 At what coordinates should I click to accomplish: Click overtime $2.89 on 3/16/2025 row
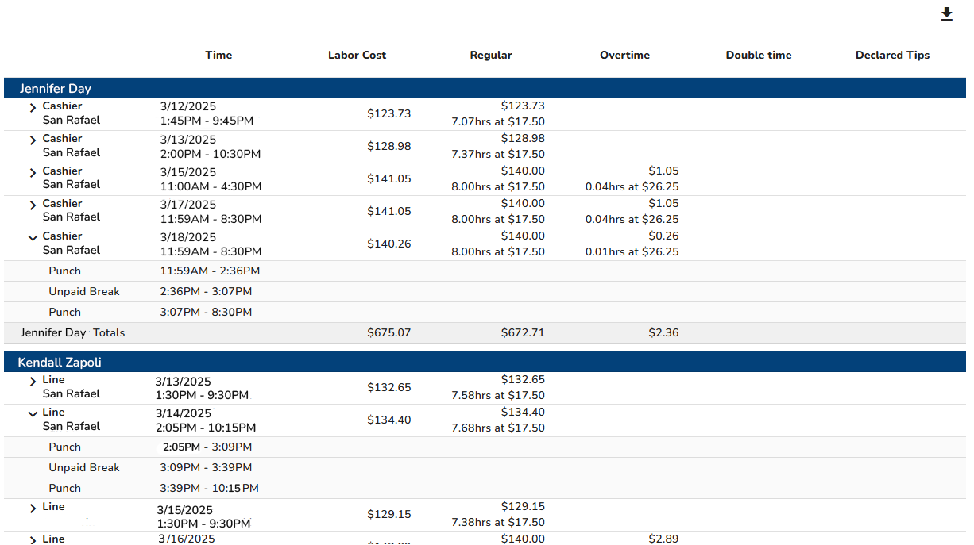pos(663,539)
